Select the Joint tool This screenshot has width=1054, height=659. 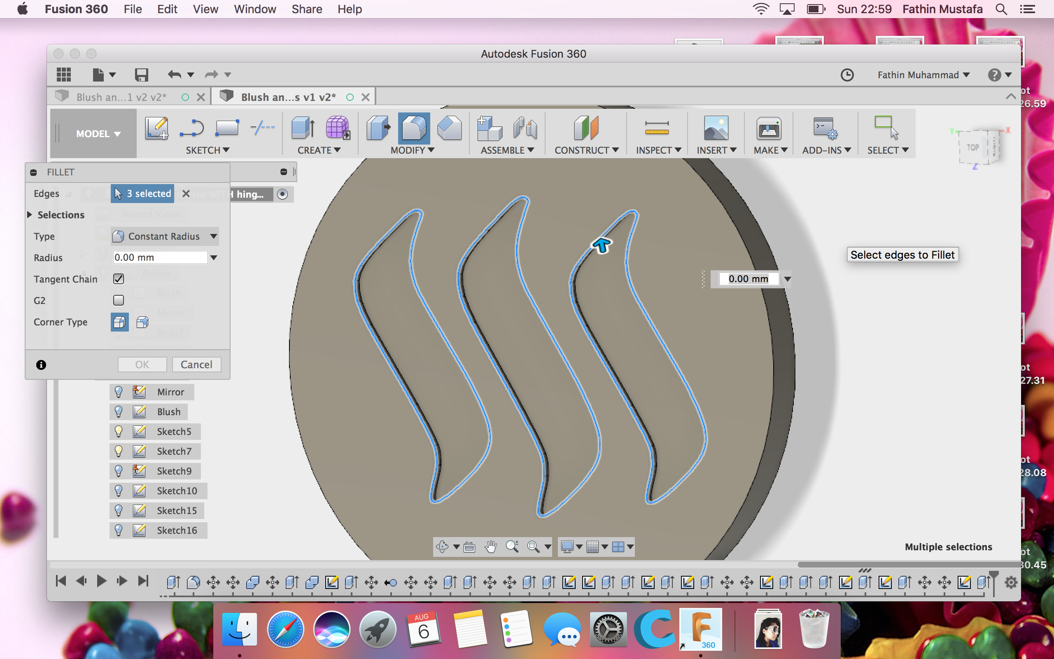(525, 128)
